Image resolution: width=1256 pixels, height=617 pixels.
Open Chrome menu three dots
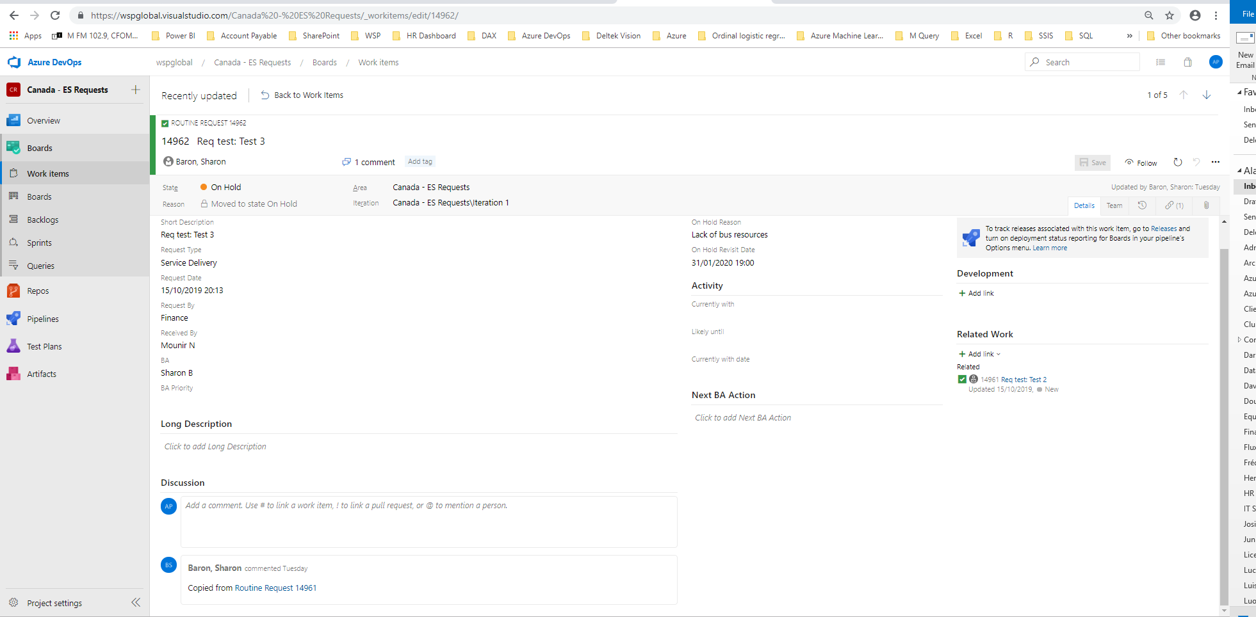[x=1216, y=15]
